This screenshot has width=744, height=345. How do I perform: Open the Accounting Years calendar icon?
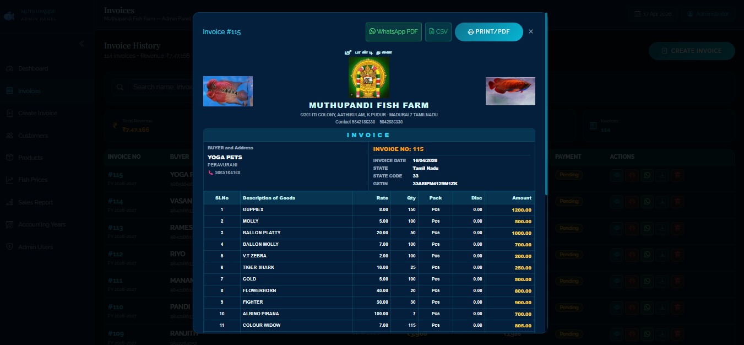[9, 225]
